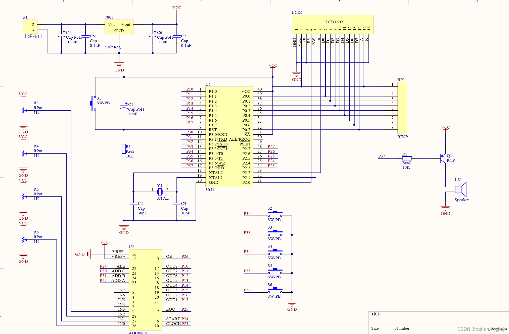Select the P1 power connector symbol
The width and height of the screenshot is (509, 334).
point(30,27)
